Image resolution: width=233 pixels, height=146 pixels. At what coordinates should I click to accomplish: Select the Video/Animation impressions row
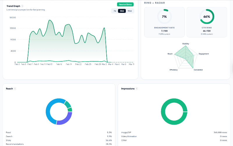(x=174, y=136)
